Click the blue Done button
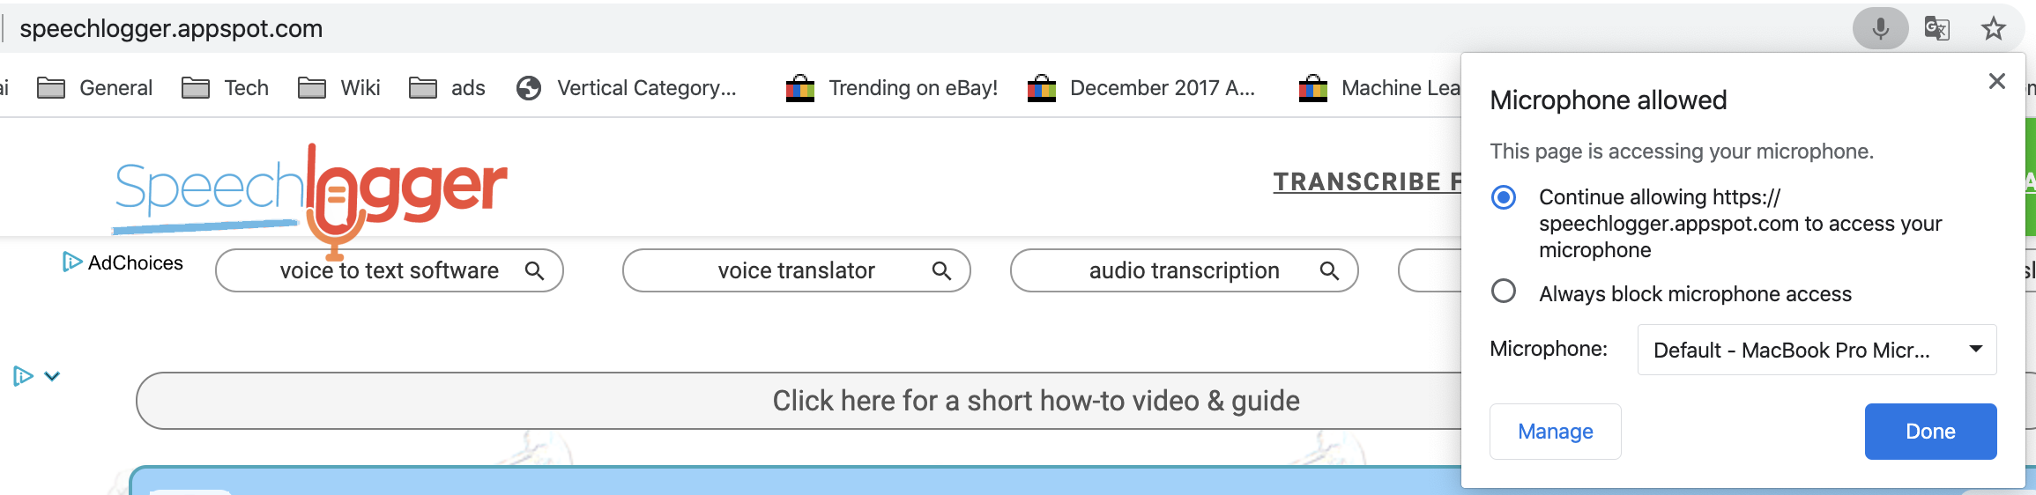This screenshot has height=495, width=2036. (1930, 432)
